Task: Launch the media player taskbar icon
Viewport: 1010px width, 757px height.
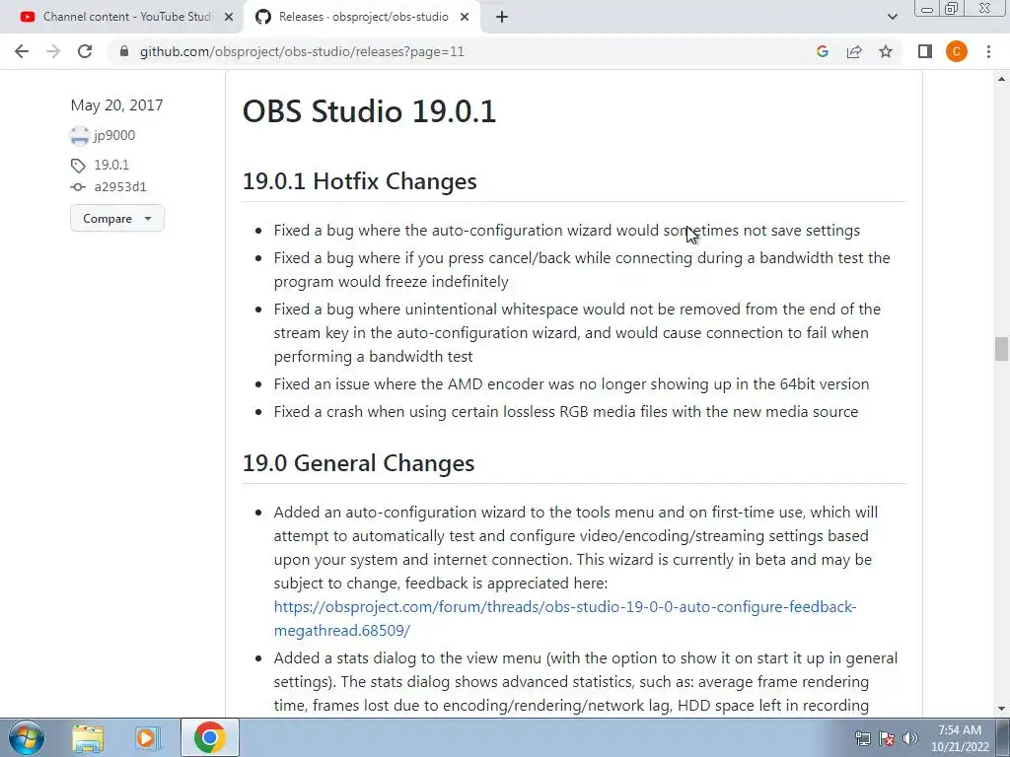Action: tap(147, 737)
